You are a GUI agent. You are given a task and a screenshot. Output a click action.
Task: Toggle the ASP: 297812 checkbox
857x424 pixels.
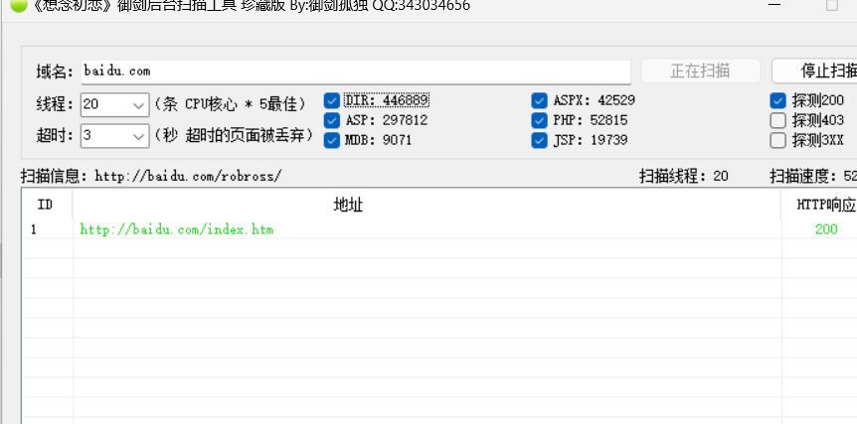pyautogui.click(x=332, y=120)
